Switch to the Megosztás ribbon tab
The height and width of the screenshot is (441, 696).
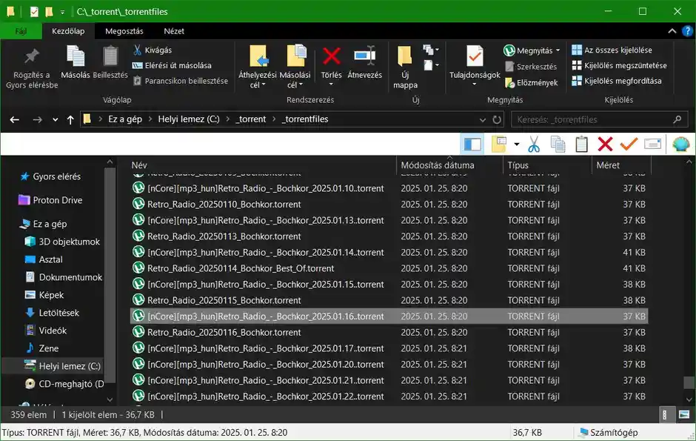(x=124, y=31)
